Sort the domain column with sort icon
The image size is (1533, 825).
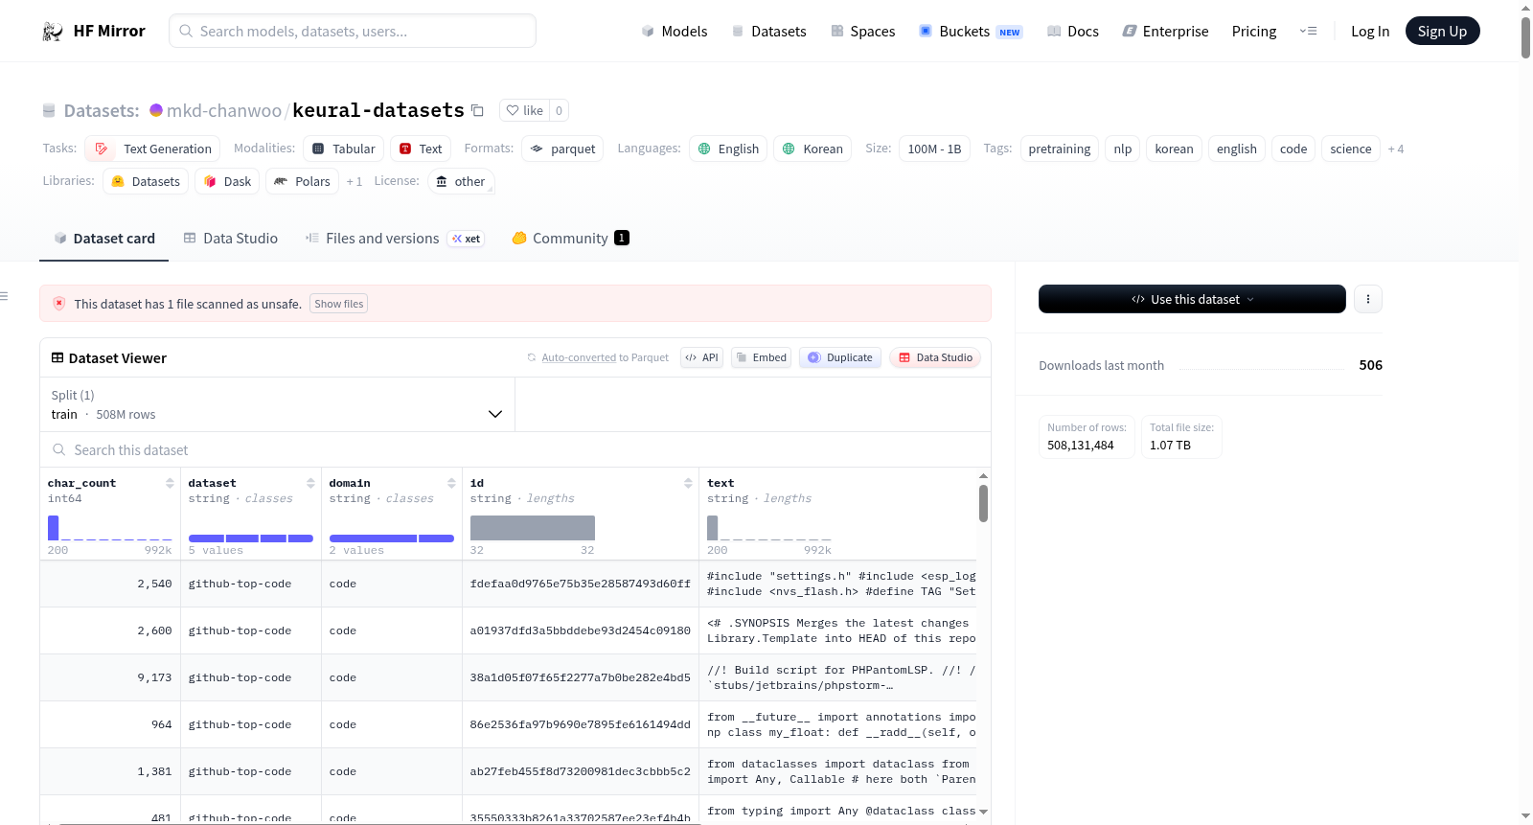pos(451,483)
